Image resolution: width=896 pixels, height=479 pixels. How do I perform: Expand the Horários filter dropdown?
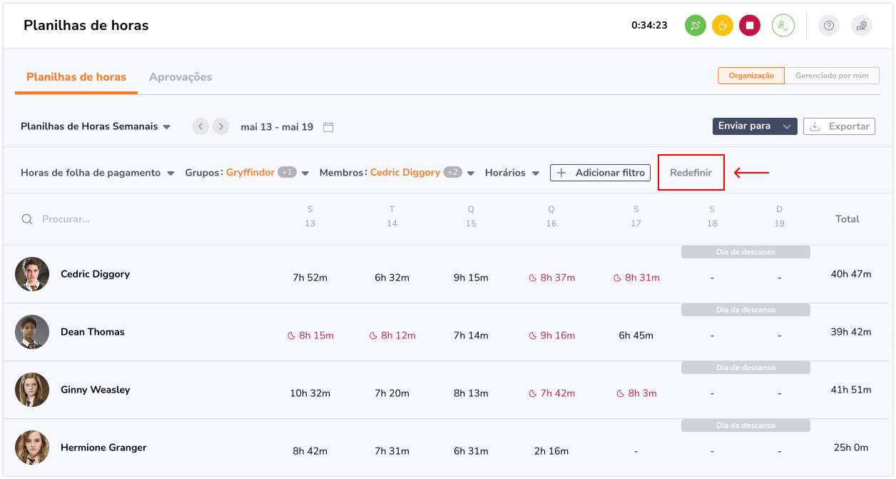tap(511, 173)
